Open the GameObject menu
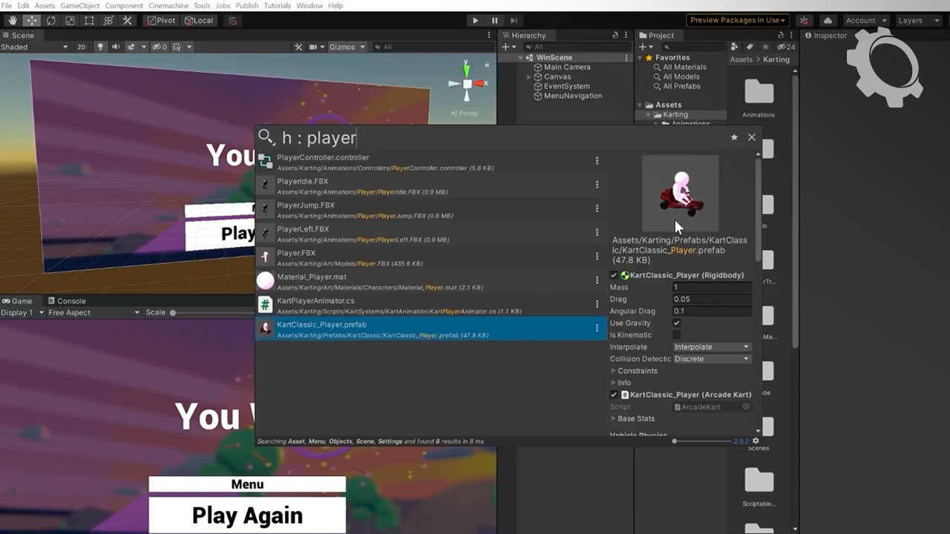 click(x=79, y=5)
